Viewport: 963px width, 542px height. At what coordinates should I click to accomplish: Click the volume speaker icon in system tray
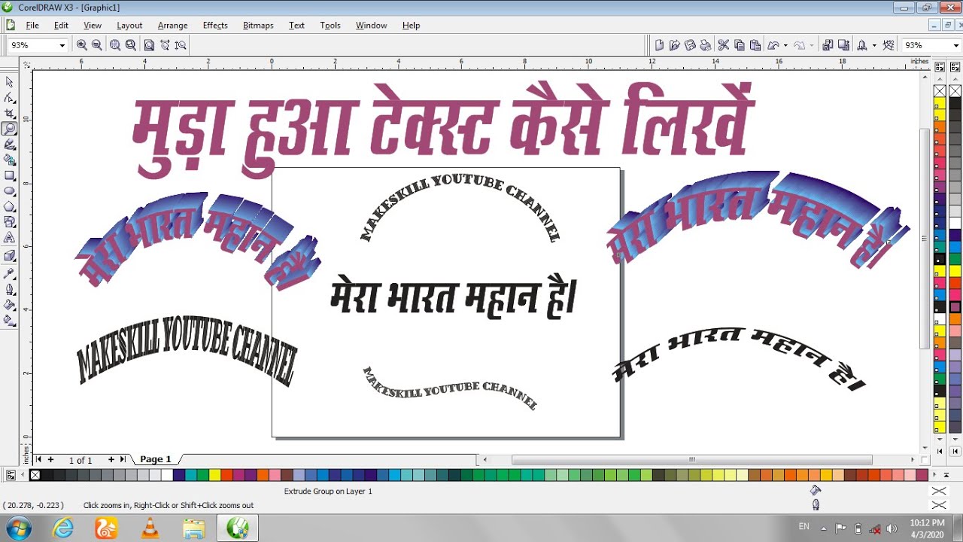[x=892, y=528]
